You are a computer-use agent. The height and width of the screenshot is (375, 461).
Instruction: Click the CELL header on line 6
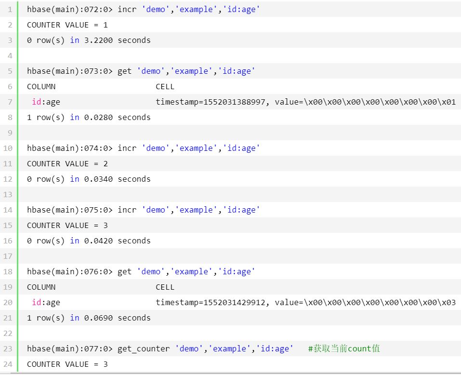click(x=165, y=86)
